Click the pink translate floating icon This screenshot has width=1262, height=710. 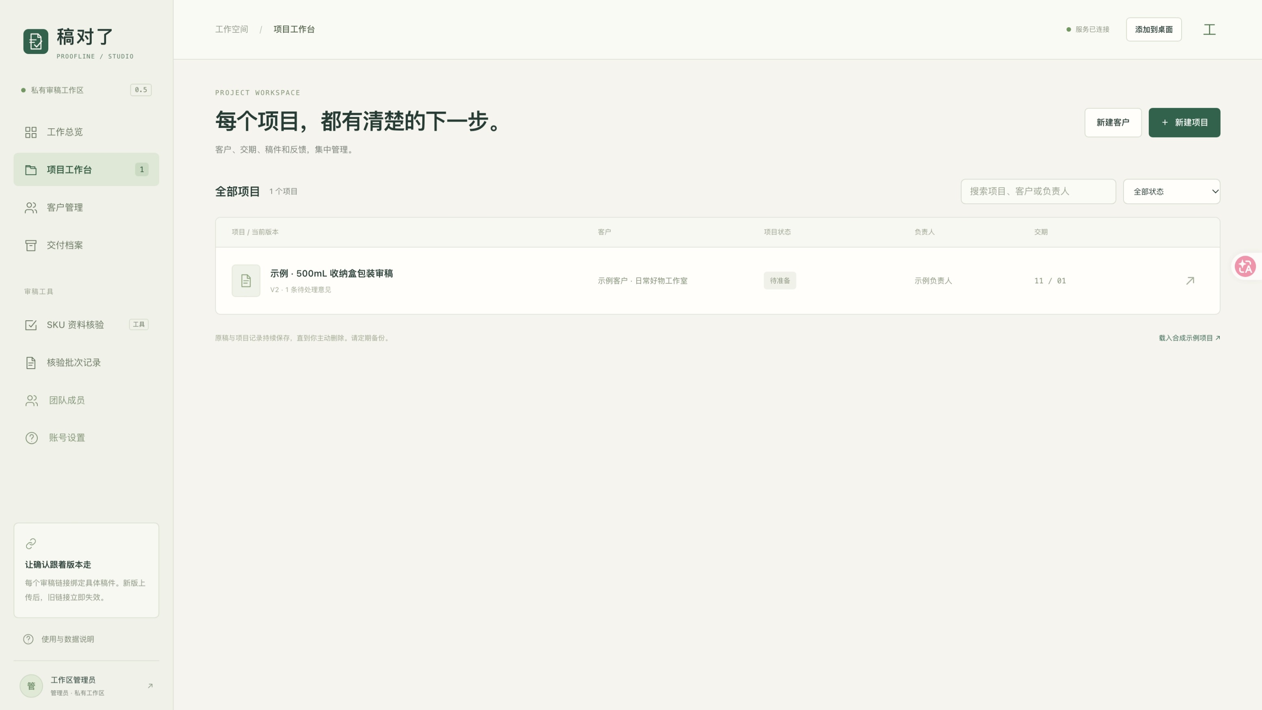1245,266
